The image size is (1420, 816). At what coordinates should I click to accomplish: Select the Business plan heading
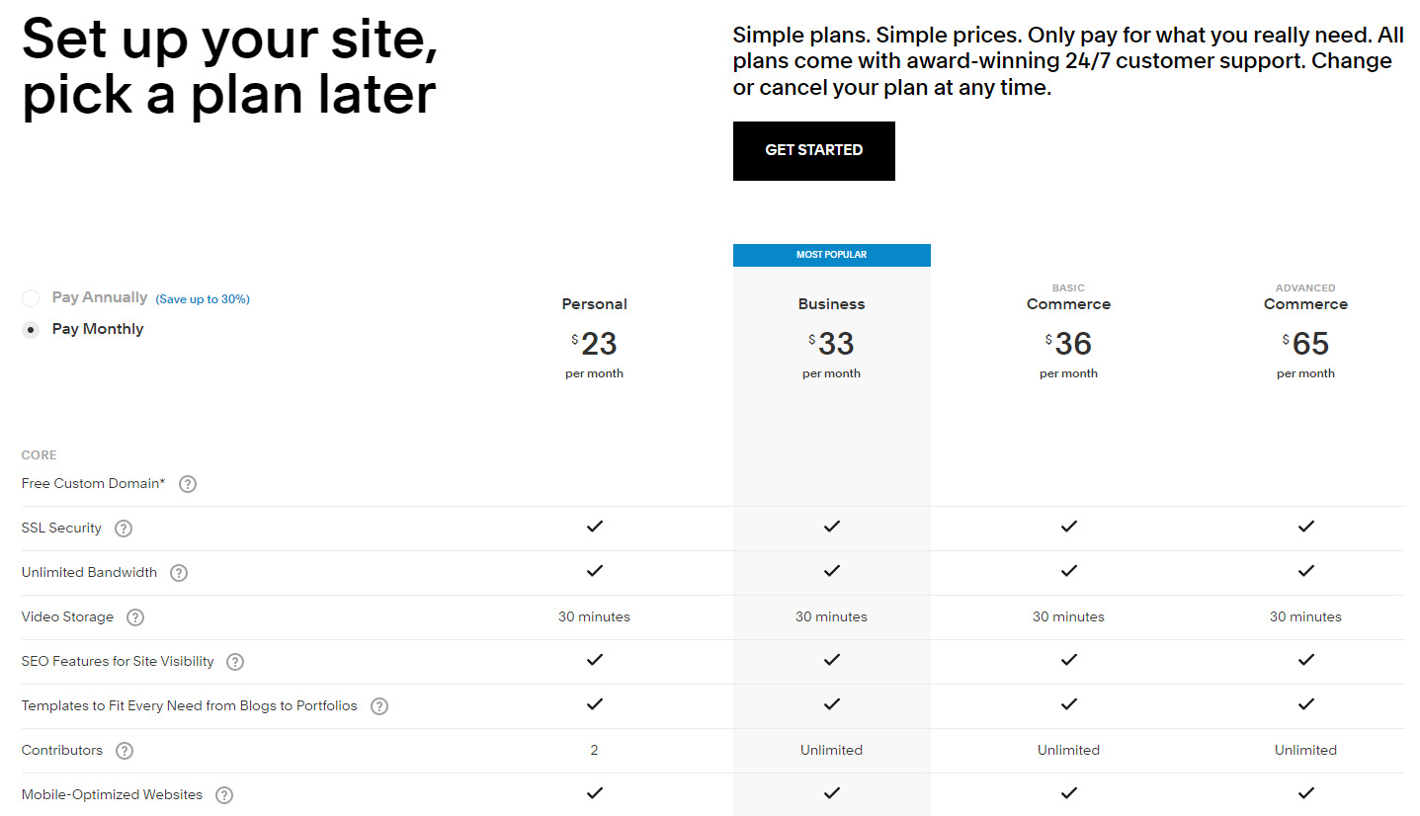831,304
